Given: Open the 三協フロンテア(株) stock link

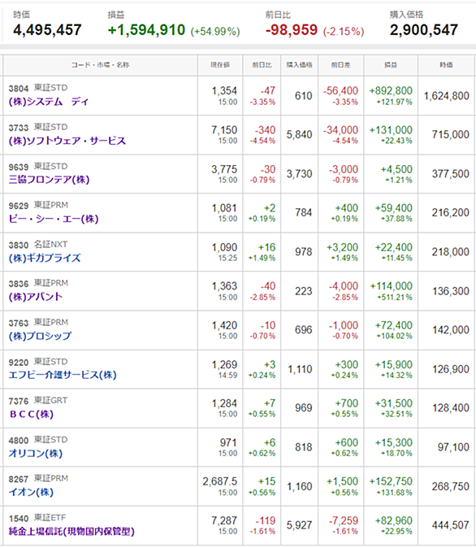Looking at the screenshot, I should pyautogui.click(x=49, y=180).
